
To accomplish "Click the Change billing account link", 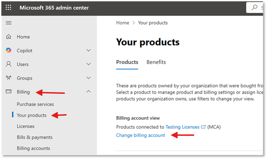I will click(140, 135).
